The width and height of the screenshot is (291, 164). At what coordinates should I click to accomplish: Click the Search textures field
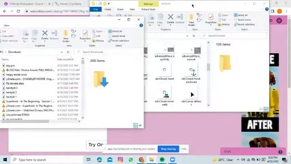233,36
